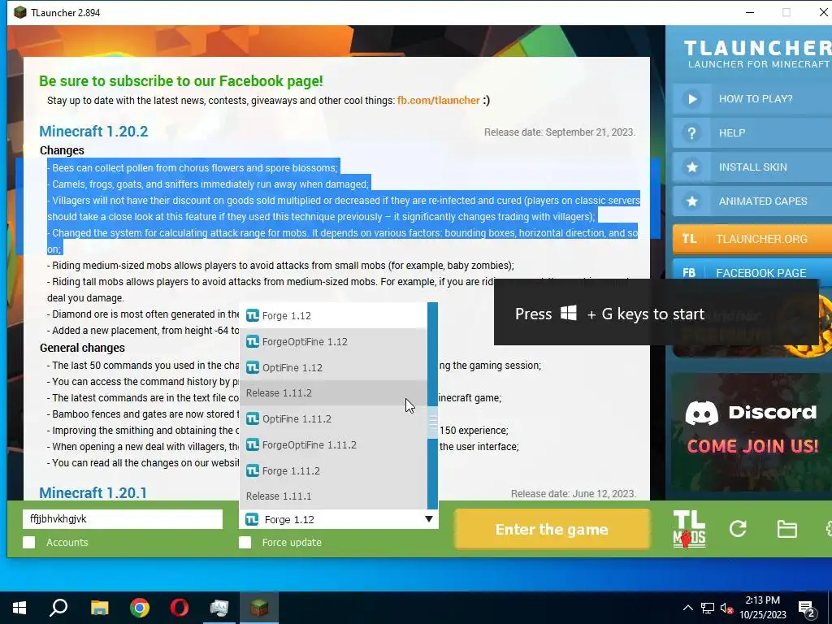This screenshot has width=832, height=624.
Task: Open the game folder icon
Action: [x=786, y=529]
